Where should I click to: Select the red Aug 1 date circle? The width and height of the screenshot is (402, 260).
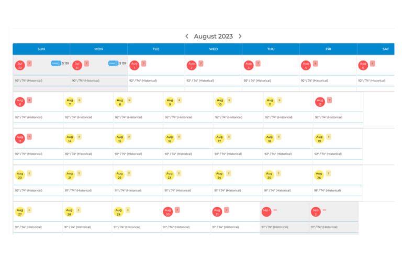point(134,65)
